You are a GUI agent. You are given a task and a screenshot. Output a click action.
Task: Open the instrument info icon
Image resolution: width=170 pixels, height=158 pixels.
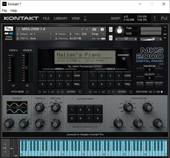pyautogui.click(x=102, y=29)
